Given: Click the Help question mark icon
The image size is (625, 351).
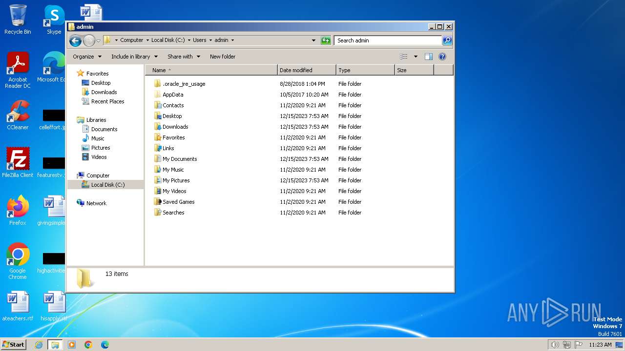Looking at the screenshot, I should (442, 57).
